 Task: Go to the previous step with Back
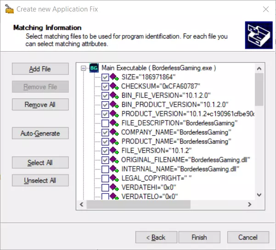click(x=156, y=237)
